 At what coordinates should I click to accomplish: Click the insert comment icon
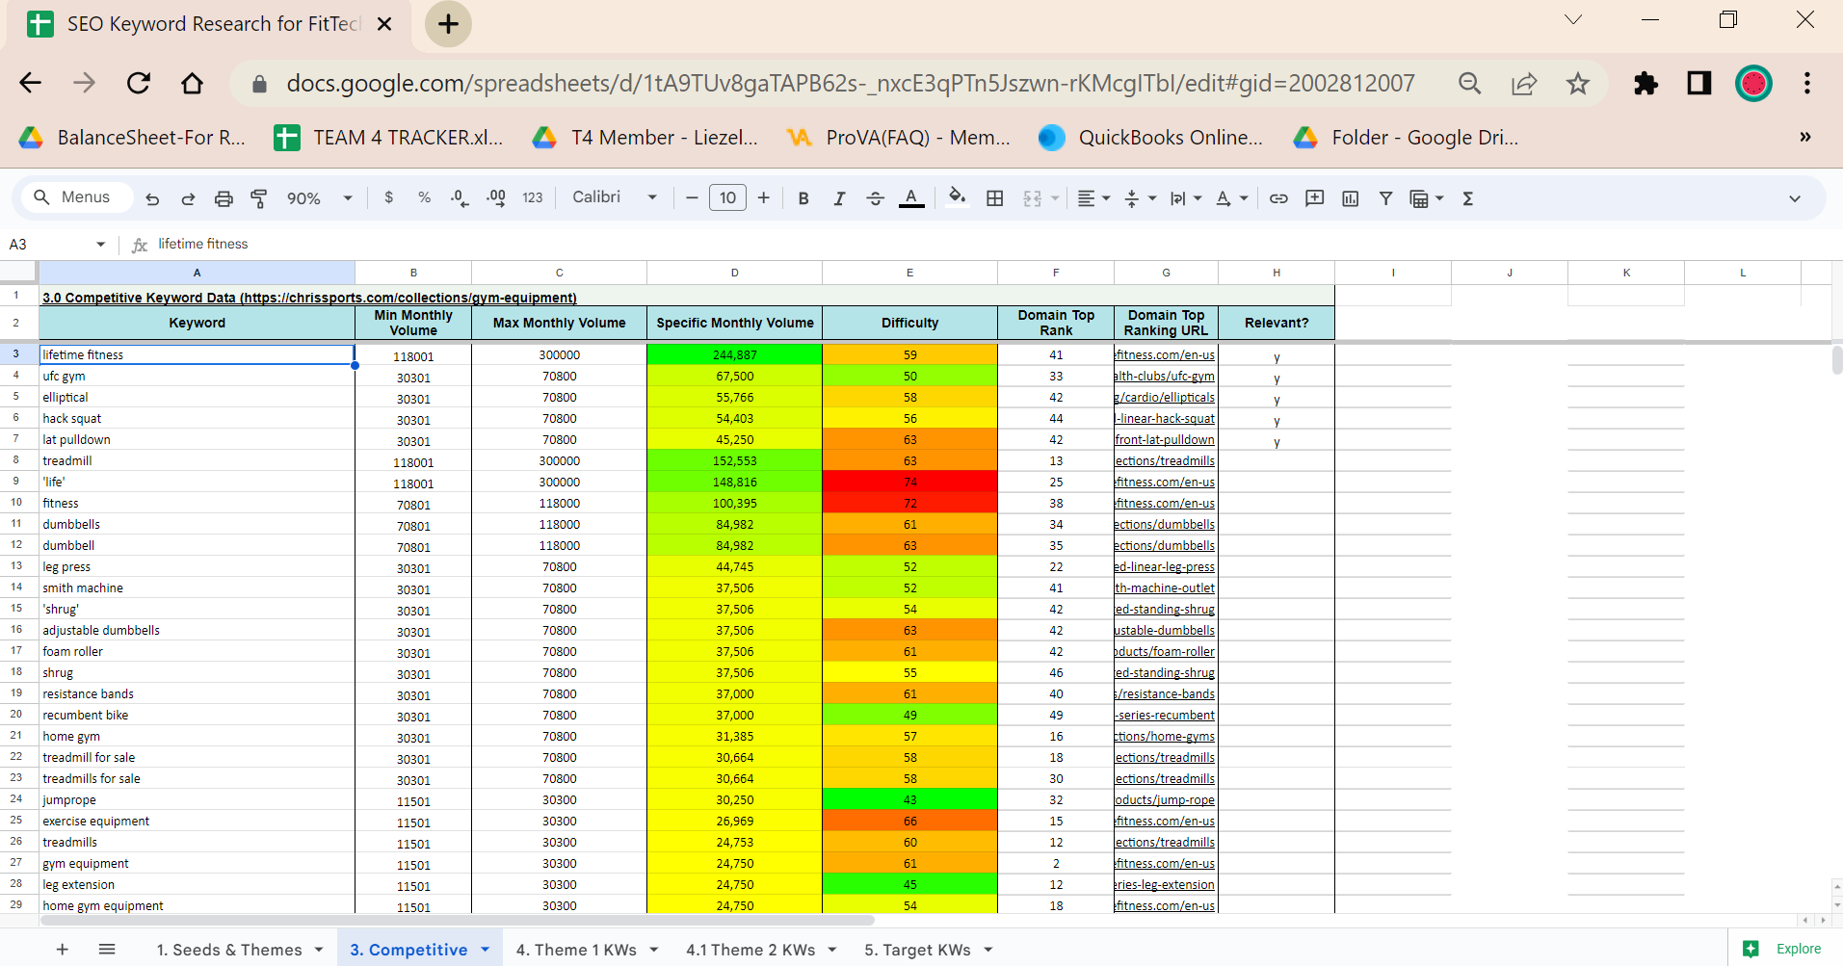tap(1314, 198)
